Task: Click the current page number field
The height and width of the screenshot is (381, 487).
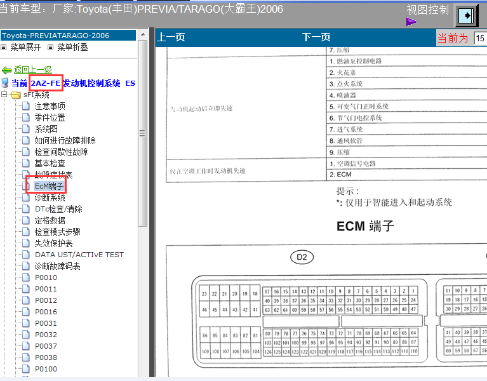Action: 480,39
